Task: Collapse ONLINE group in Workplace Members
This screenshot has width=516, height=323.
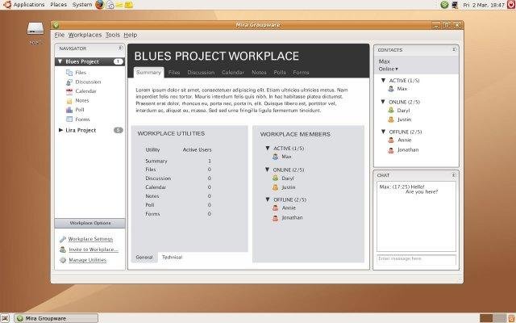Action: [268, 170]
